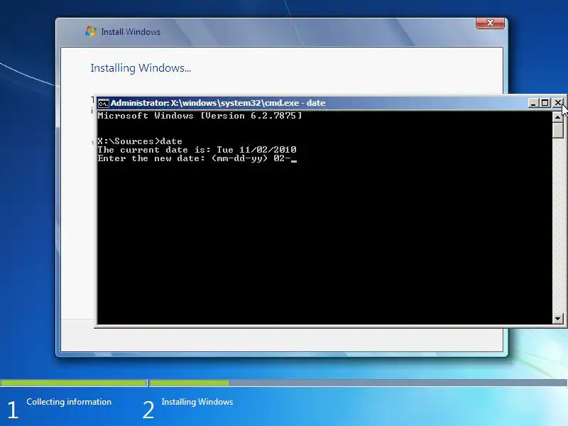568x426 pixels.
Task: Click the Installing Windows progress bar
Action: coord(359,383)
